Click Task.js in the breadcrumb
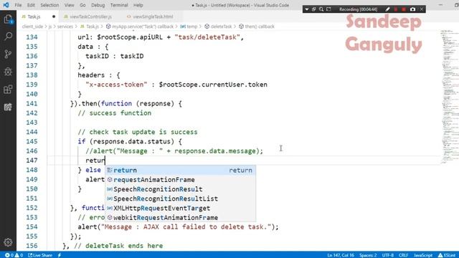 [90, 27]
